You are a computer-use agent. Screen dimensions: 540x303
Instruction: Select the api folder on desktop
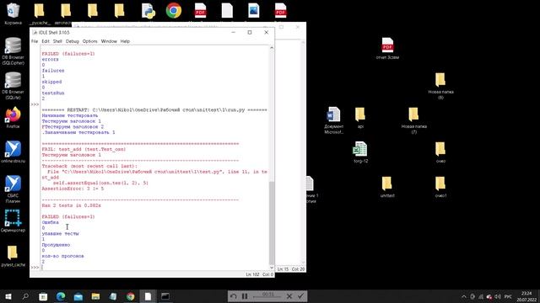(360, 118)
